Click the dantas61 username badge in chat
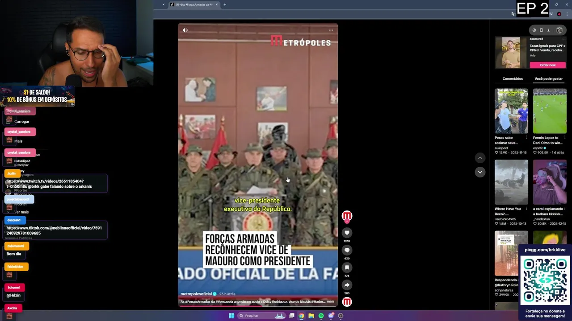The width and height of the screenshot is (572, 321). point(14,220)
